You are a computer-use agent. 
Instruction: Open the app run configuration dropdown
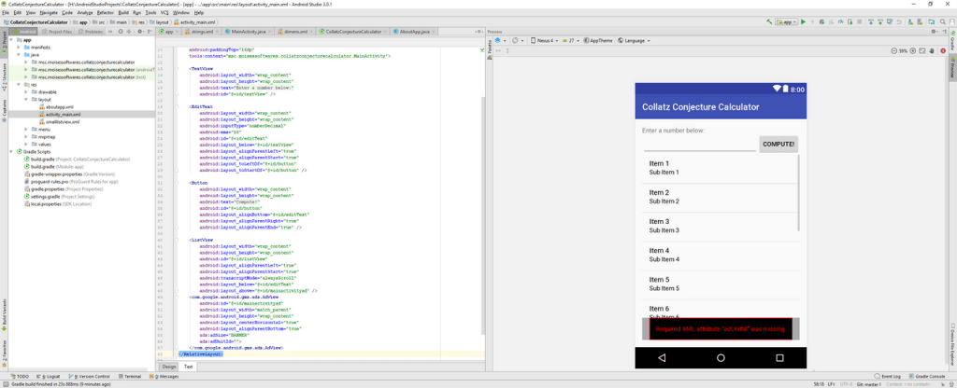(786, 22)
